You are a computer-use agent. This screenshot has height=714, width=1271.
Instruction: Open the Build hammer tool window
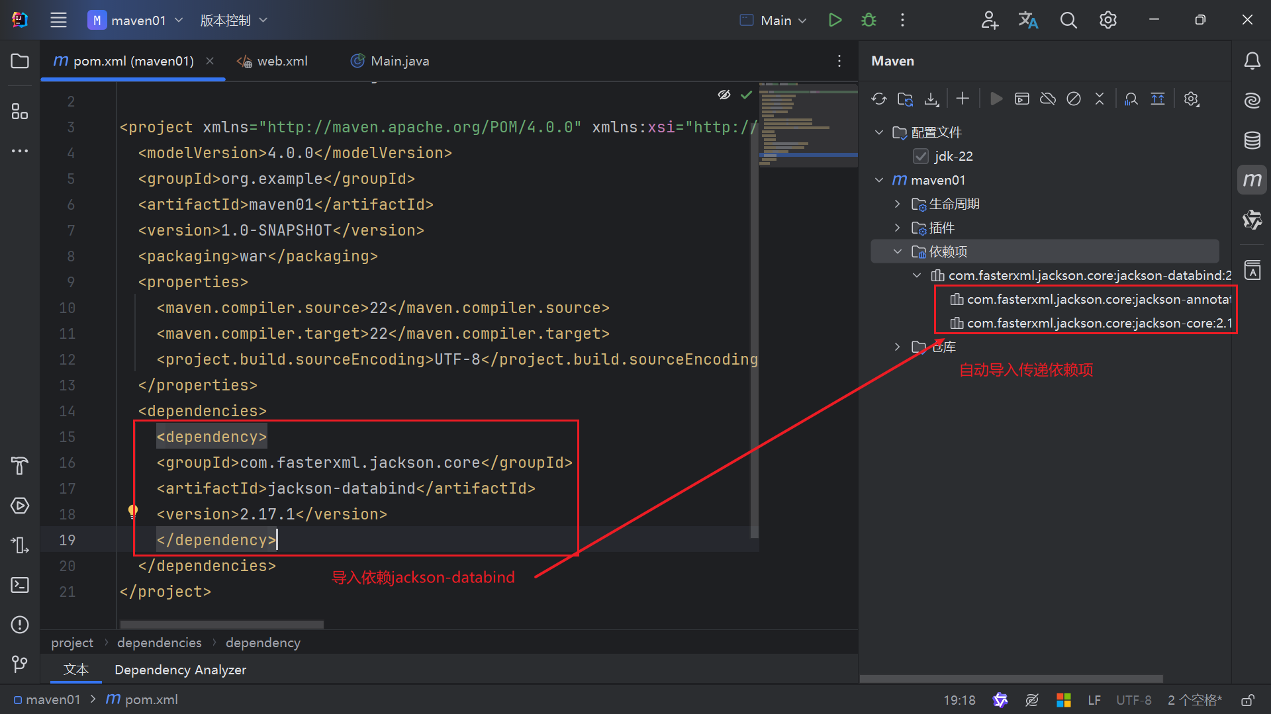point(20,466)
